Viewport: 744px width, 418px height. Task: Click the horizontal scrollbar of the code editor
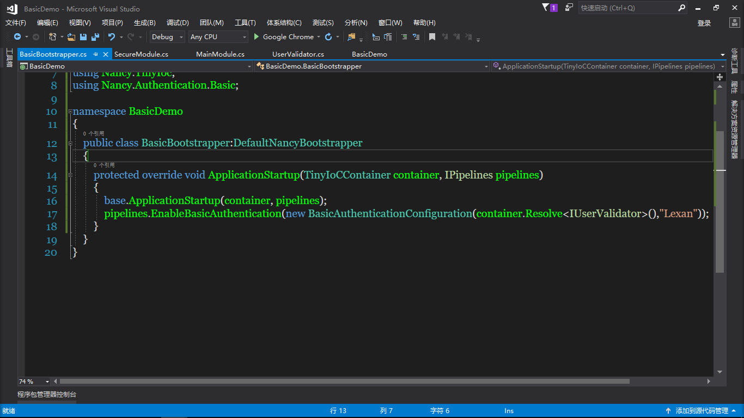[x=344, y=382]
